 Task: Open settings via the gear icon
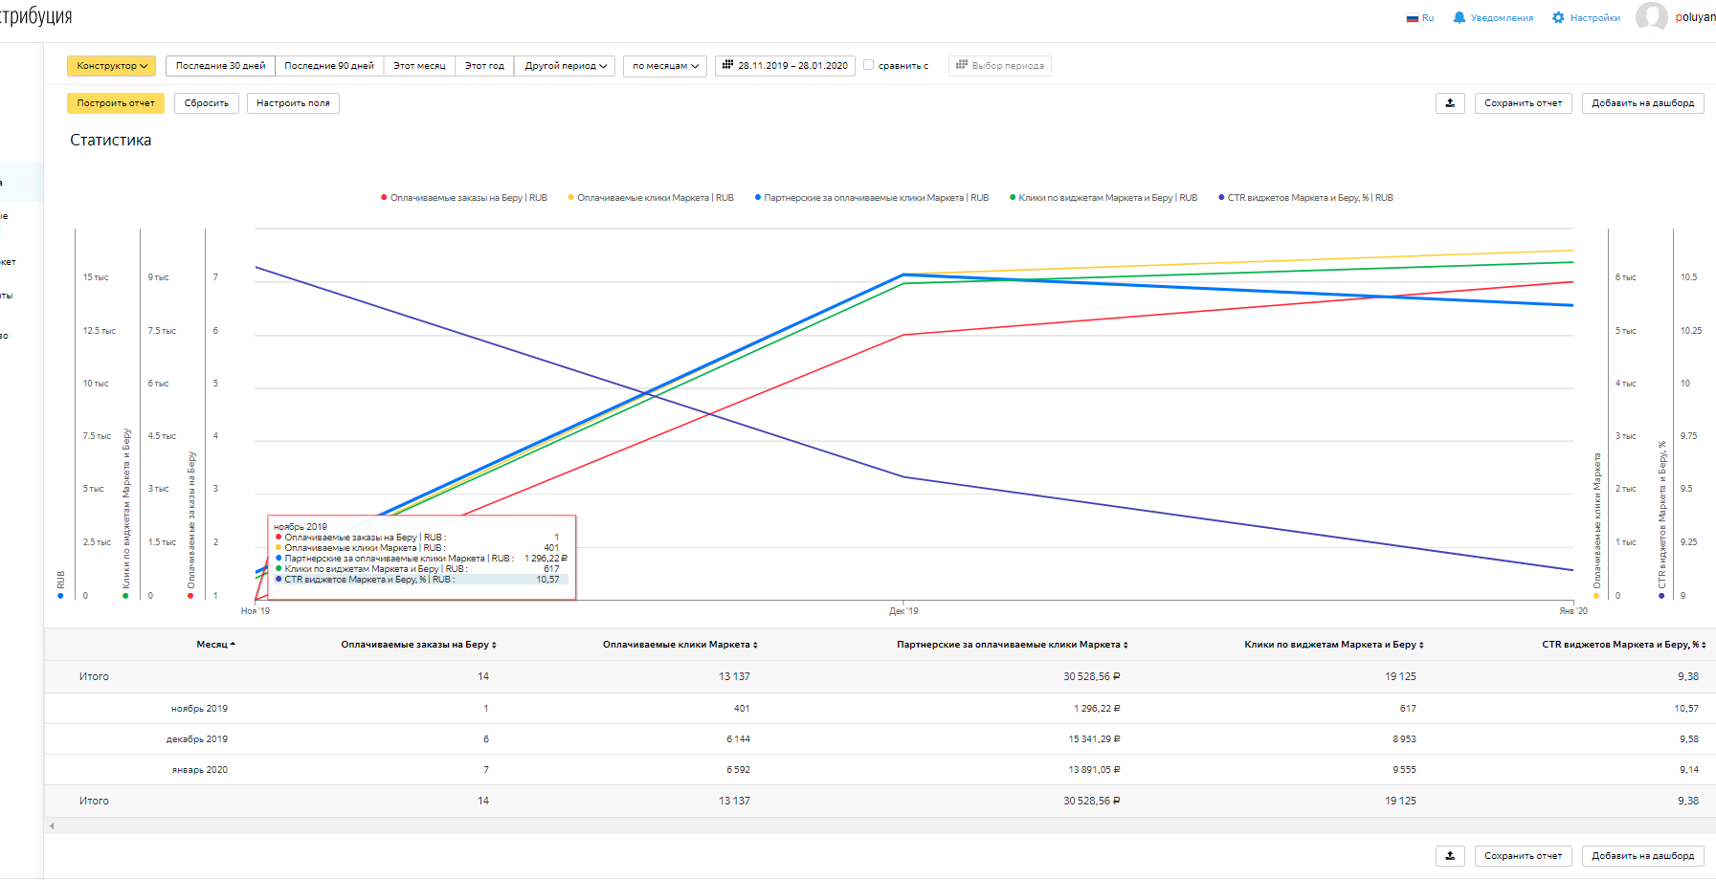point(1558,18)
